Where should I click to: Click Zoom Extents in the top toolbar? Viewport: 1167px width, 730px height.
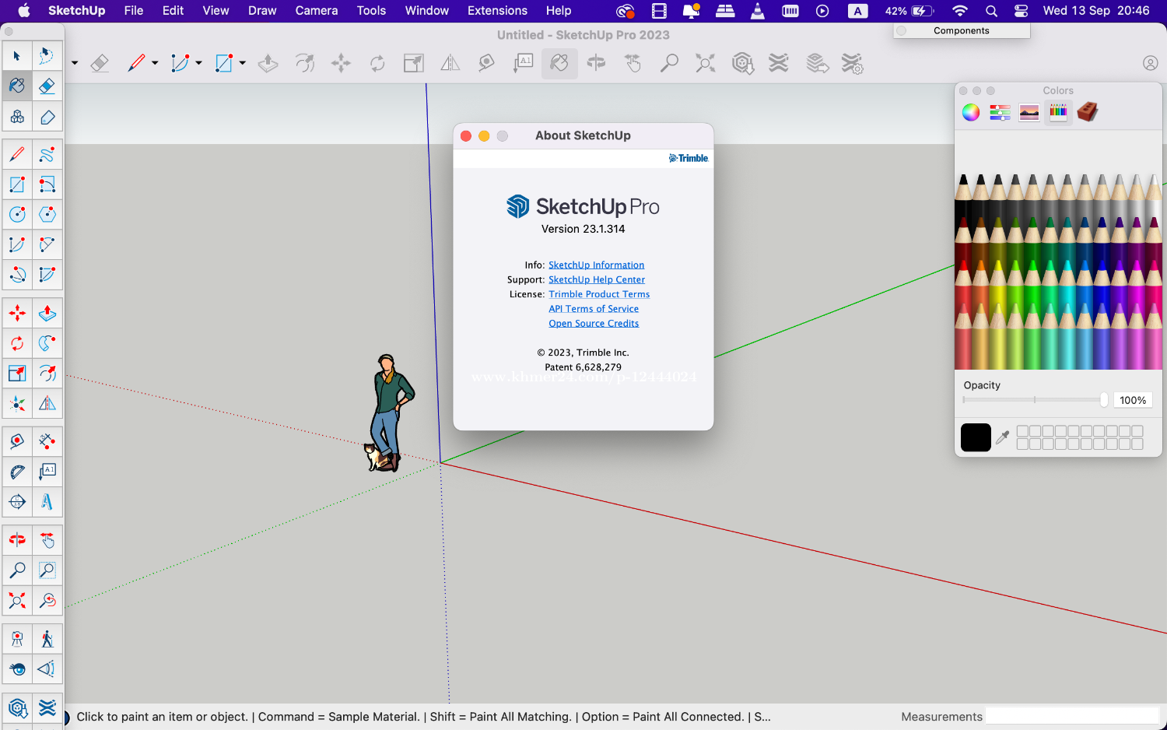[x=706, y=63]
